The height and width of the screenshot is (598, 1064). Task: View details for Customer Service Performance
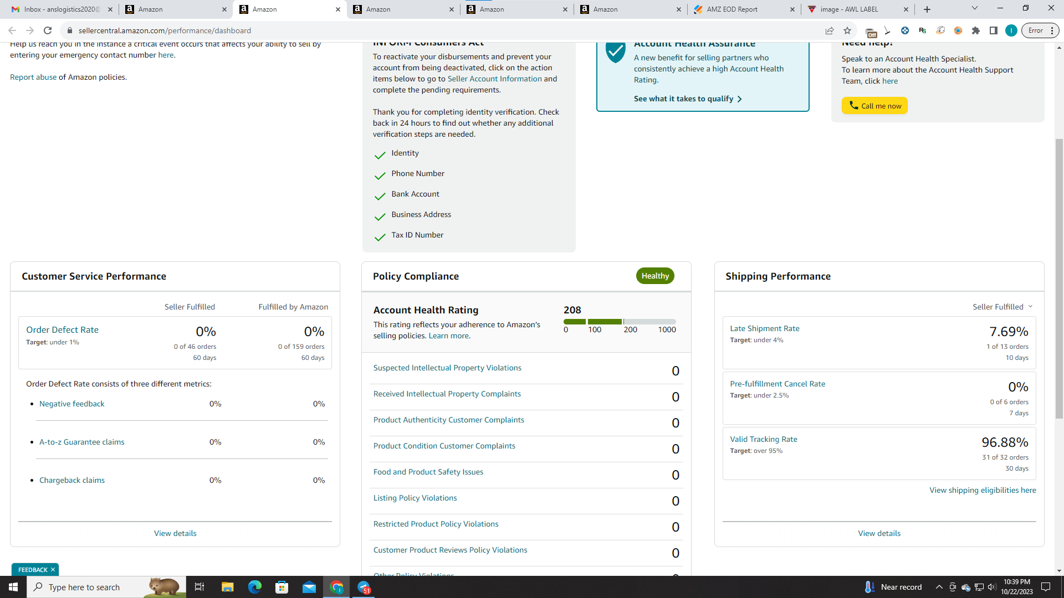[x=175, y=533]
